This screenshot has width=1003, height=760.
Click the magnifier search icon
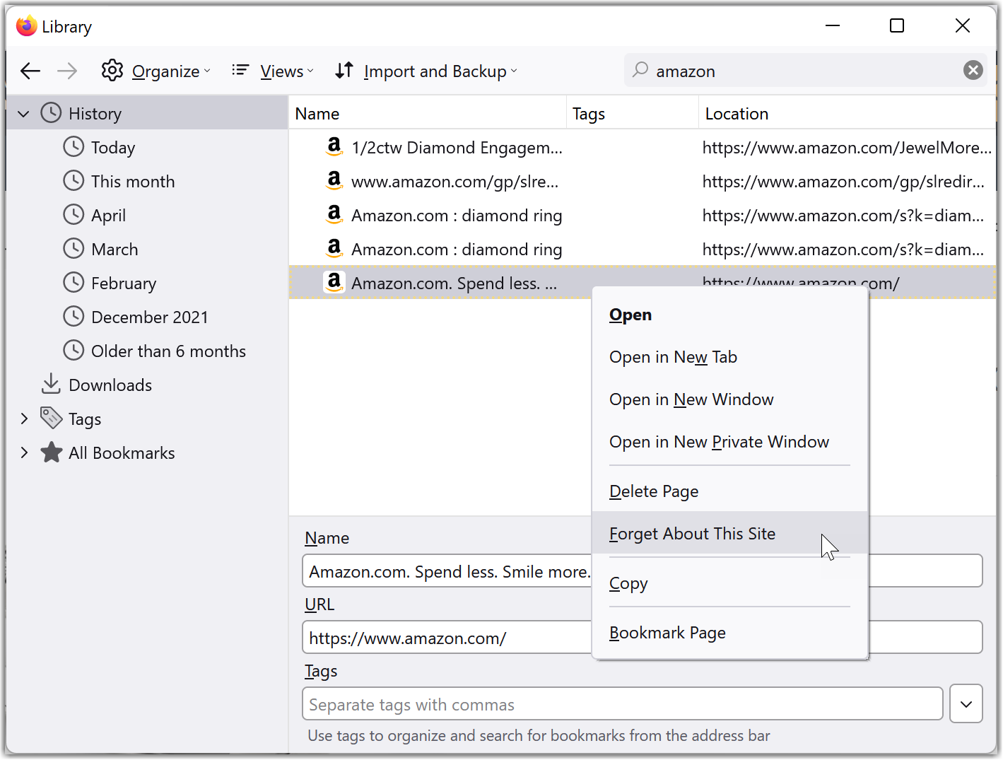tap(640, 69)
